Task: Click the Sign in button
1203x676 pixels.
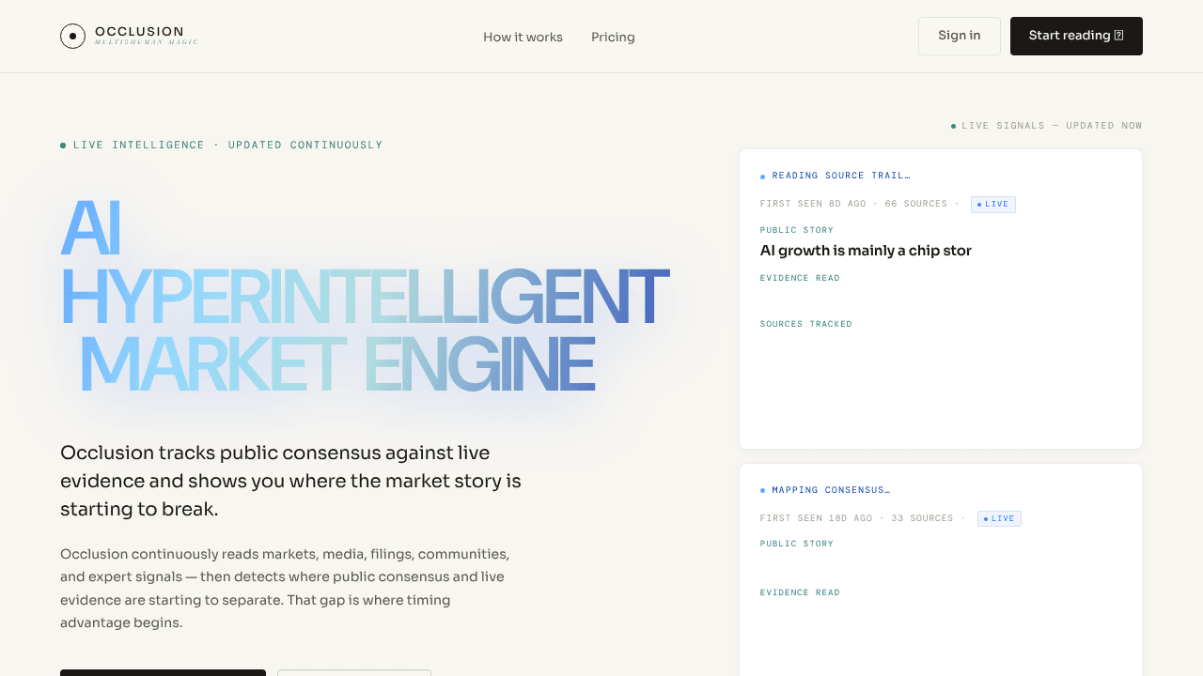Action: click(x=960, y=36)
